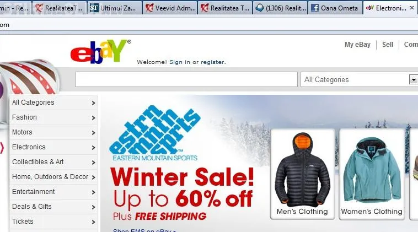
Task: Click the register link
Action: click(x=213, y=62)
